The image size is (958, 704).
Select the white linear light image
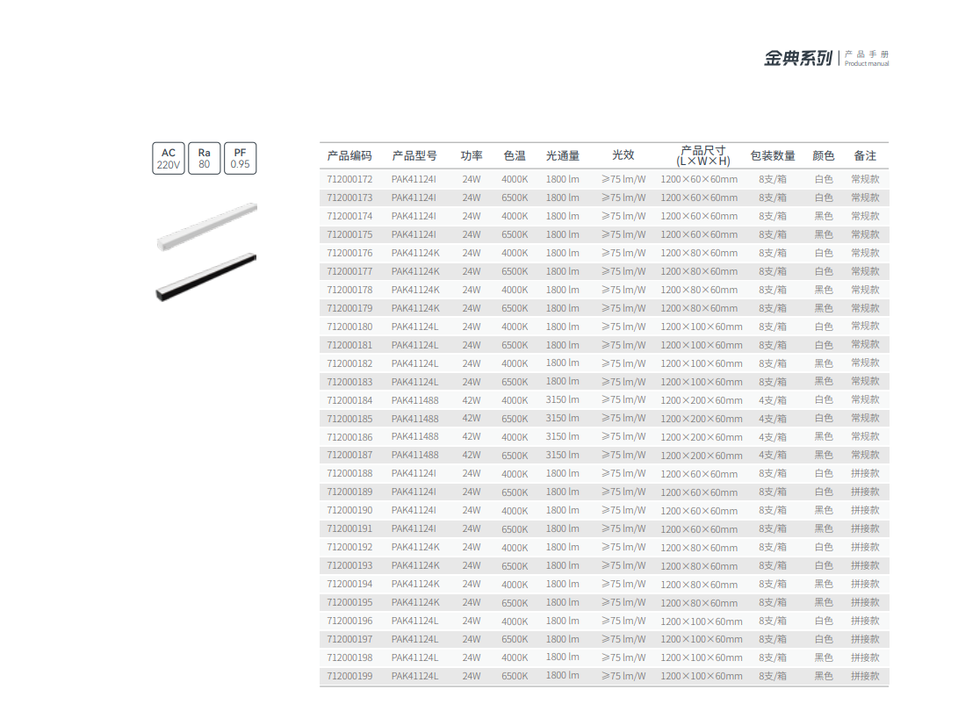pos(206,227)
